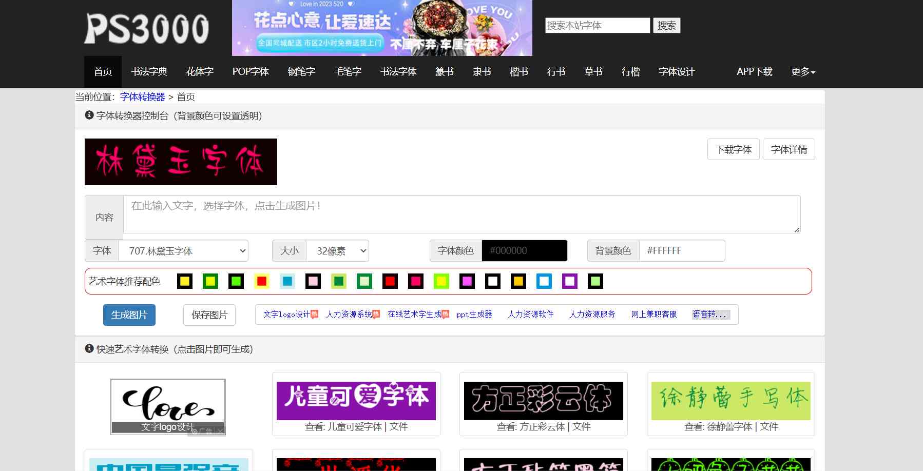This screenshot has width=923, height=471.
Task: Expand the 更多 menu in navigation bar
Action: click(803, 72)
